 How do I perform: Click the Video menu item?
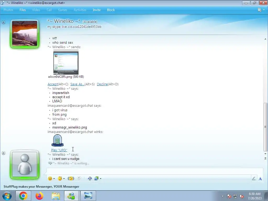click(36, 10)
